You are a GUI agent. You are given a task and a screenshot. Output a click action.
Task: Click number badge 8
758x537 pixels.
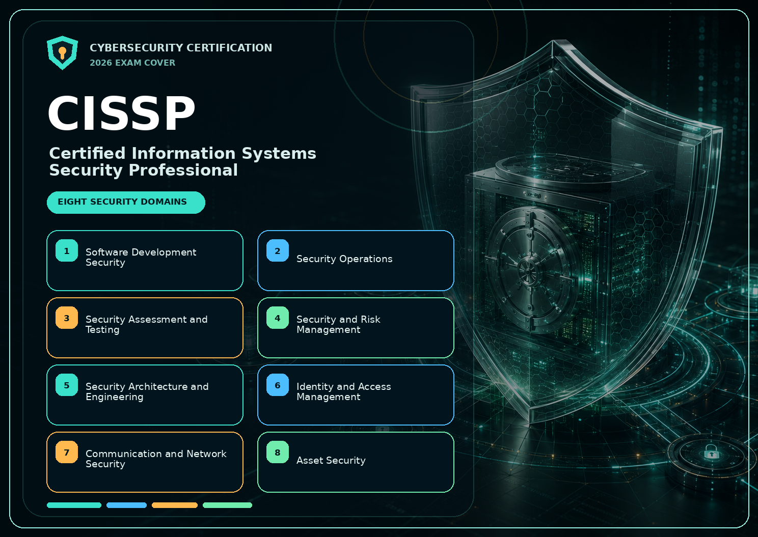point(278,452)
